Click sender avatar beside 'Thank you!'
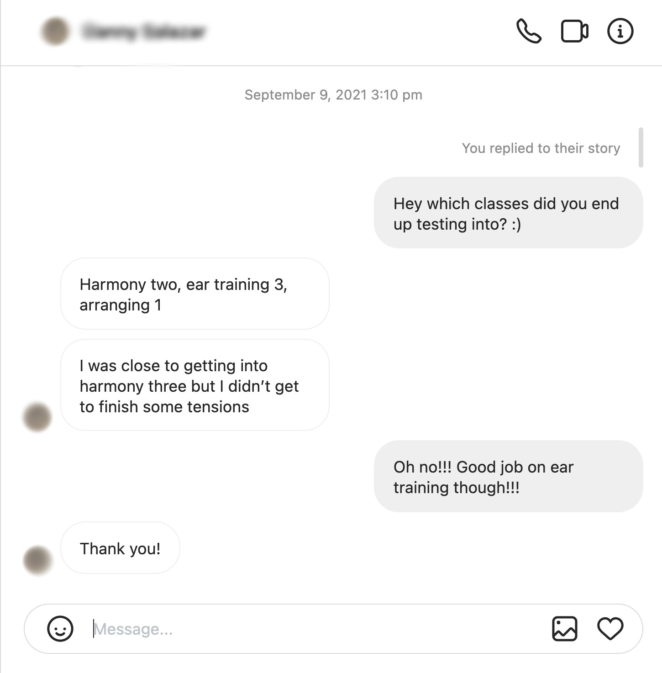The image size is (662, 673). coord(37,560)
